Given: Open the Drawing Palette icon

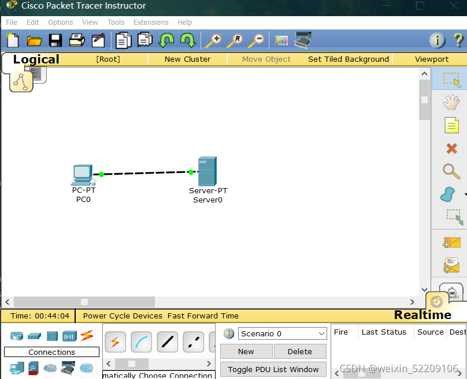Looking at the screenshot, I should (x=281, y=40).
